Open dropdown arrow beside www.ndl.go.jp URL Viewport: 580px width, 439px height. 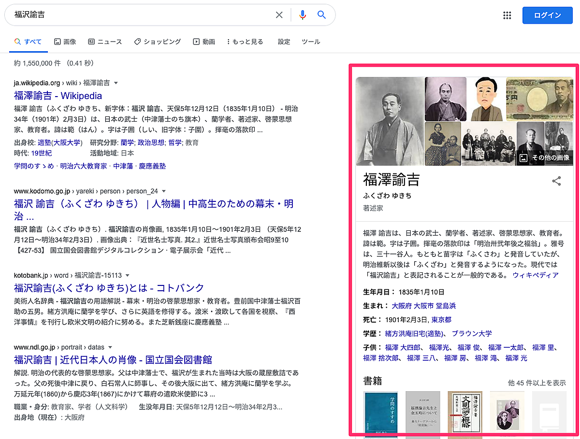tap(110, 347)
